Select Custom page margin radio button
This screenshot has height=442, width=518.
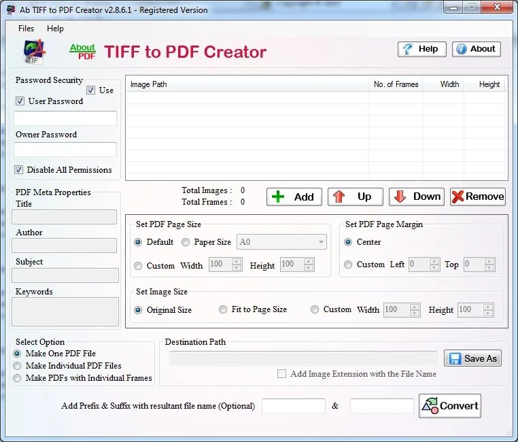[x=348, y=265]
